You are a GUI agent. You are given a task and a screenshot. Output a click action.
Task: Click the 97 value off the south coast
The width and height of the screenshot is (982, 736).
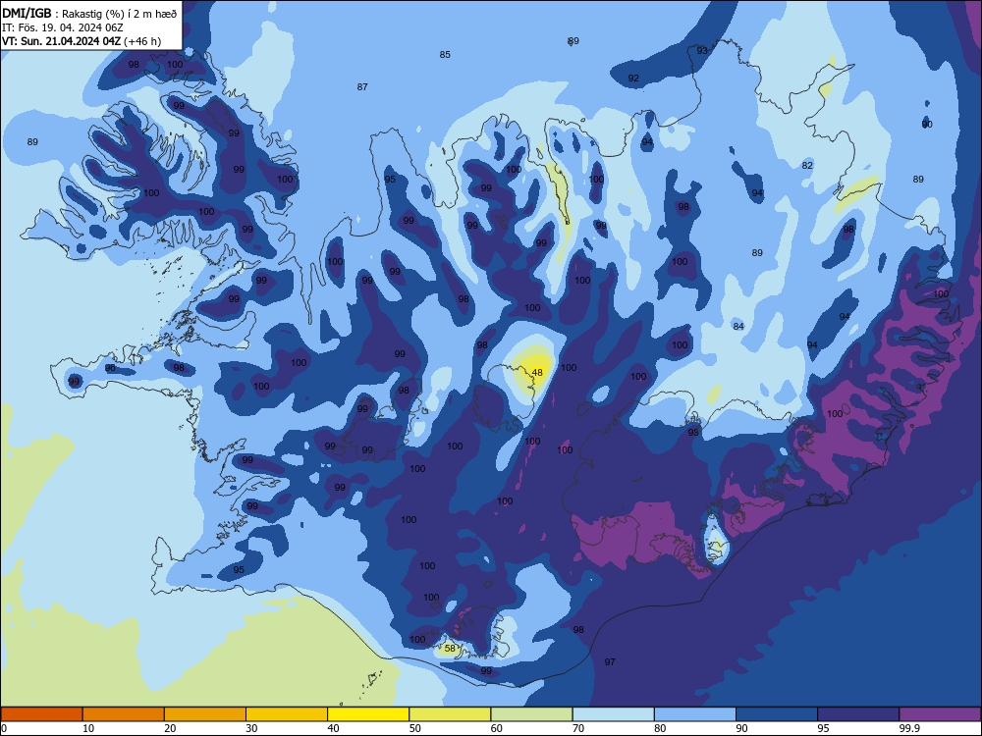coord(610,662)
